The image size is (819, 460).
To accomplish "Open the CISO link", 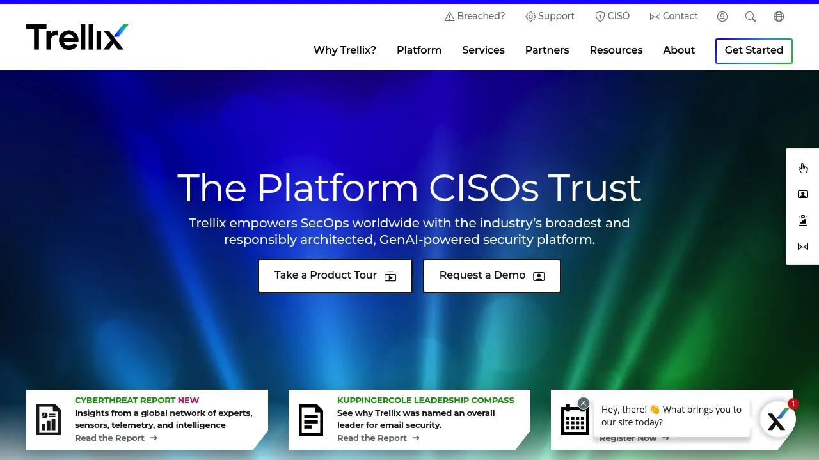I will (x=612, y=17).
